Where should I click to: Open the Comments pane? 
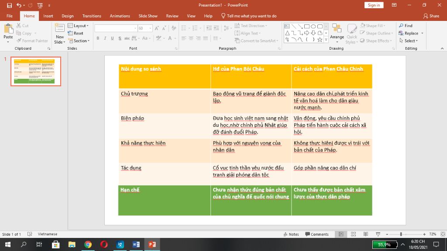[x=317, y=234]
